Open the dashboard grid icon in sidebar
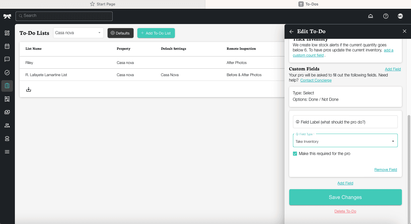The height and width of the screenshot is (224, 411). [x=7, y=33]
